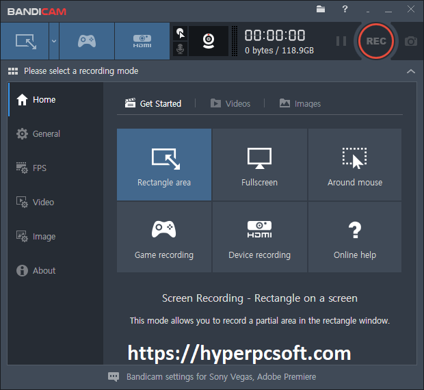424x390 pixels.
Task: Open Bandicam settings for Sony Vegas link
Action: pos(221,377)
